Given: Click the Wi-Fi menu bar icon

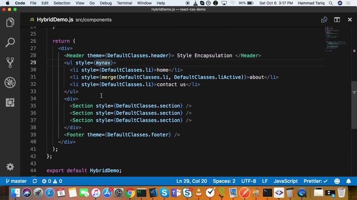Looking at the screenshot, I should [233, 3].
